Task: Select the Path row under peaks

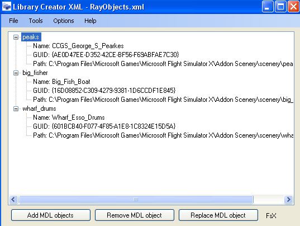Action: click(x=163, y=64)
